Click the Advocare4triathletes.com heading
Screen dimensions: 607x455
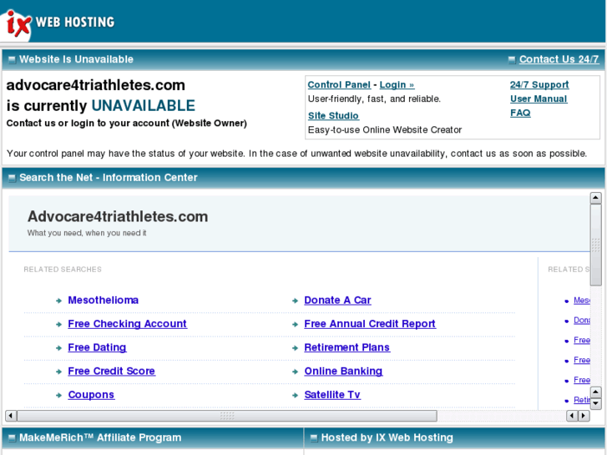(x=118, y=216)
